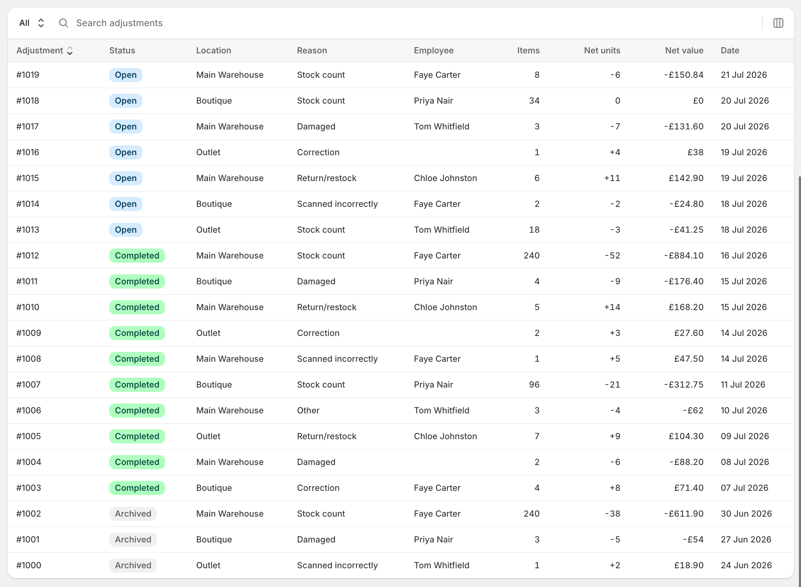This screenshot has width=801, height=587.
Task: Click Scanned incorrectly in row #1014
Action: pos(337,204)
